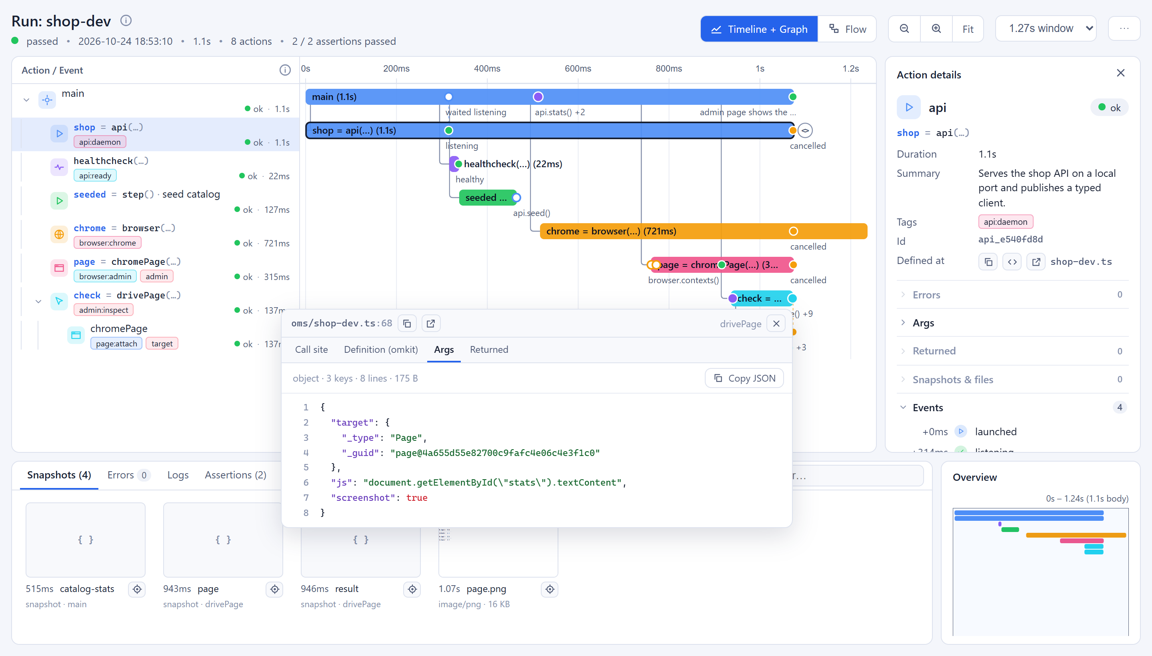Collapse the Events section in Action details
The height and width of the screenshot is (656, 1152).
point(1012,407)
